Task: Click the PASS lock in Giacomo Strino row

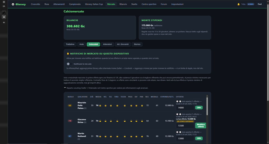Action: pyautogui.click(x=131, y=121)
